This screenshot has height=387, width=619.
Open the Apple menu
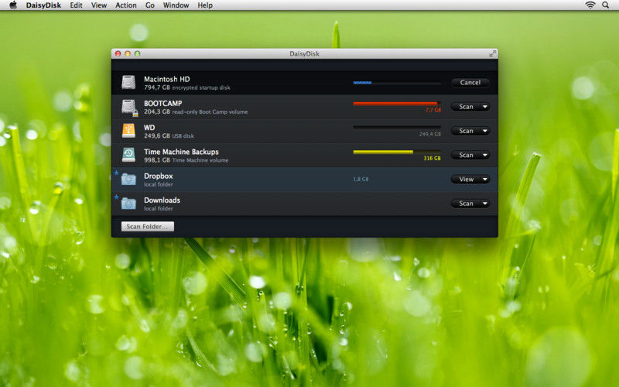[13, 5]
